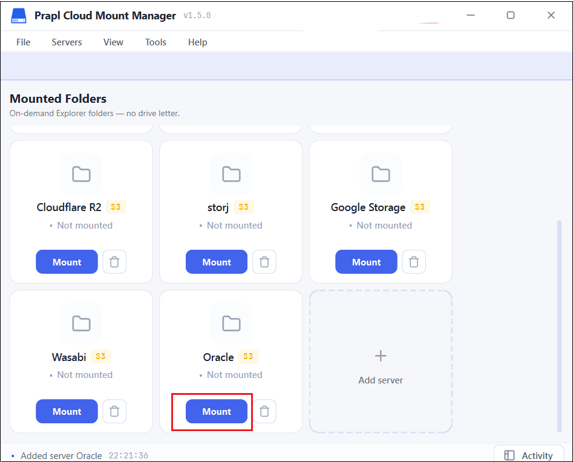Click Not mounted status under storj
573x462 pixels.
pos(235,226)
